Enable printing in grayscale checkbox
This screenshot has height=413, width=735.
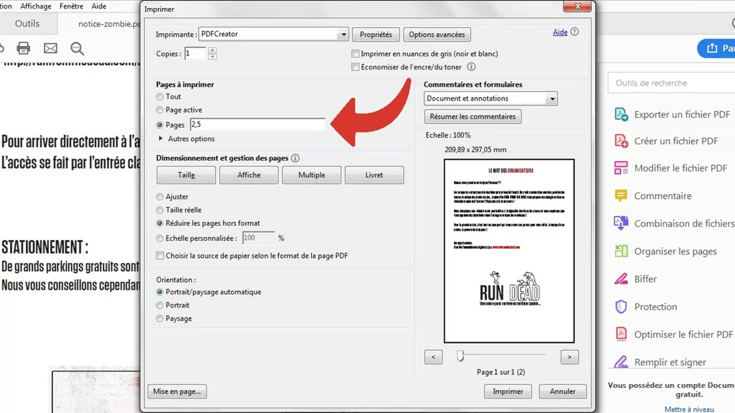tap(355, 54)
